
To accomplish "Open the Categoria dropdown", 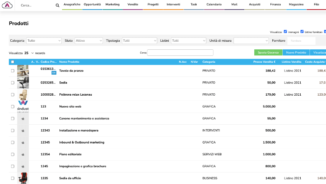I will pyautogui.click(x=44, y=41).
